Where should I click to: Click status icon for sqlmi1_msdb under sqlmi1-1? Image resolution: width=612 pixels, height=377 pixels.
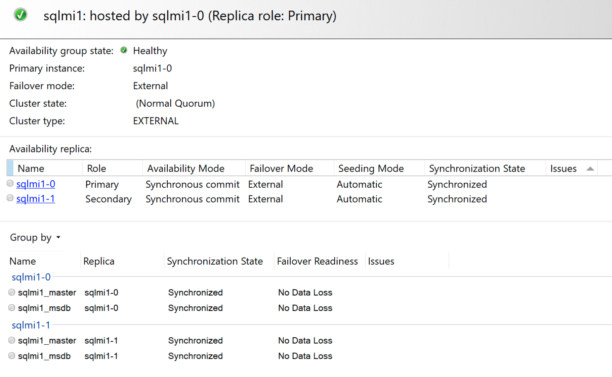[x=12, y=356]
